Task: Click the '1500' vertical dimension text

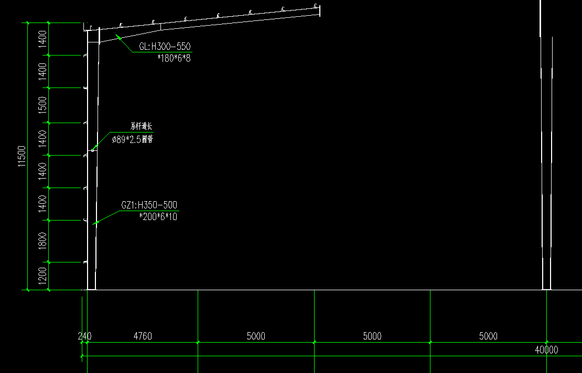Action: [x=42, y=105]
